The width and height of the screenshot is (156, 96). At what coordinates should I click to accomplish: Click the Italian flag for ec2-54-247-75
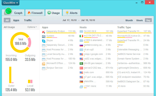[x=81, y=36]
